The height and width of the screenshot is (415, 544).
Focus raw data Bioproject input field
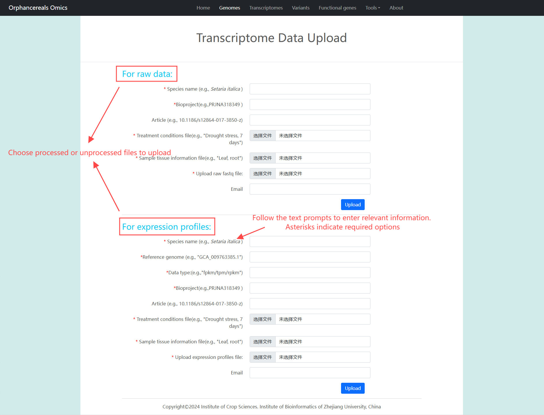point(310,104)
